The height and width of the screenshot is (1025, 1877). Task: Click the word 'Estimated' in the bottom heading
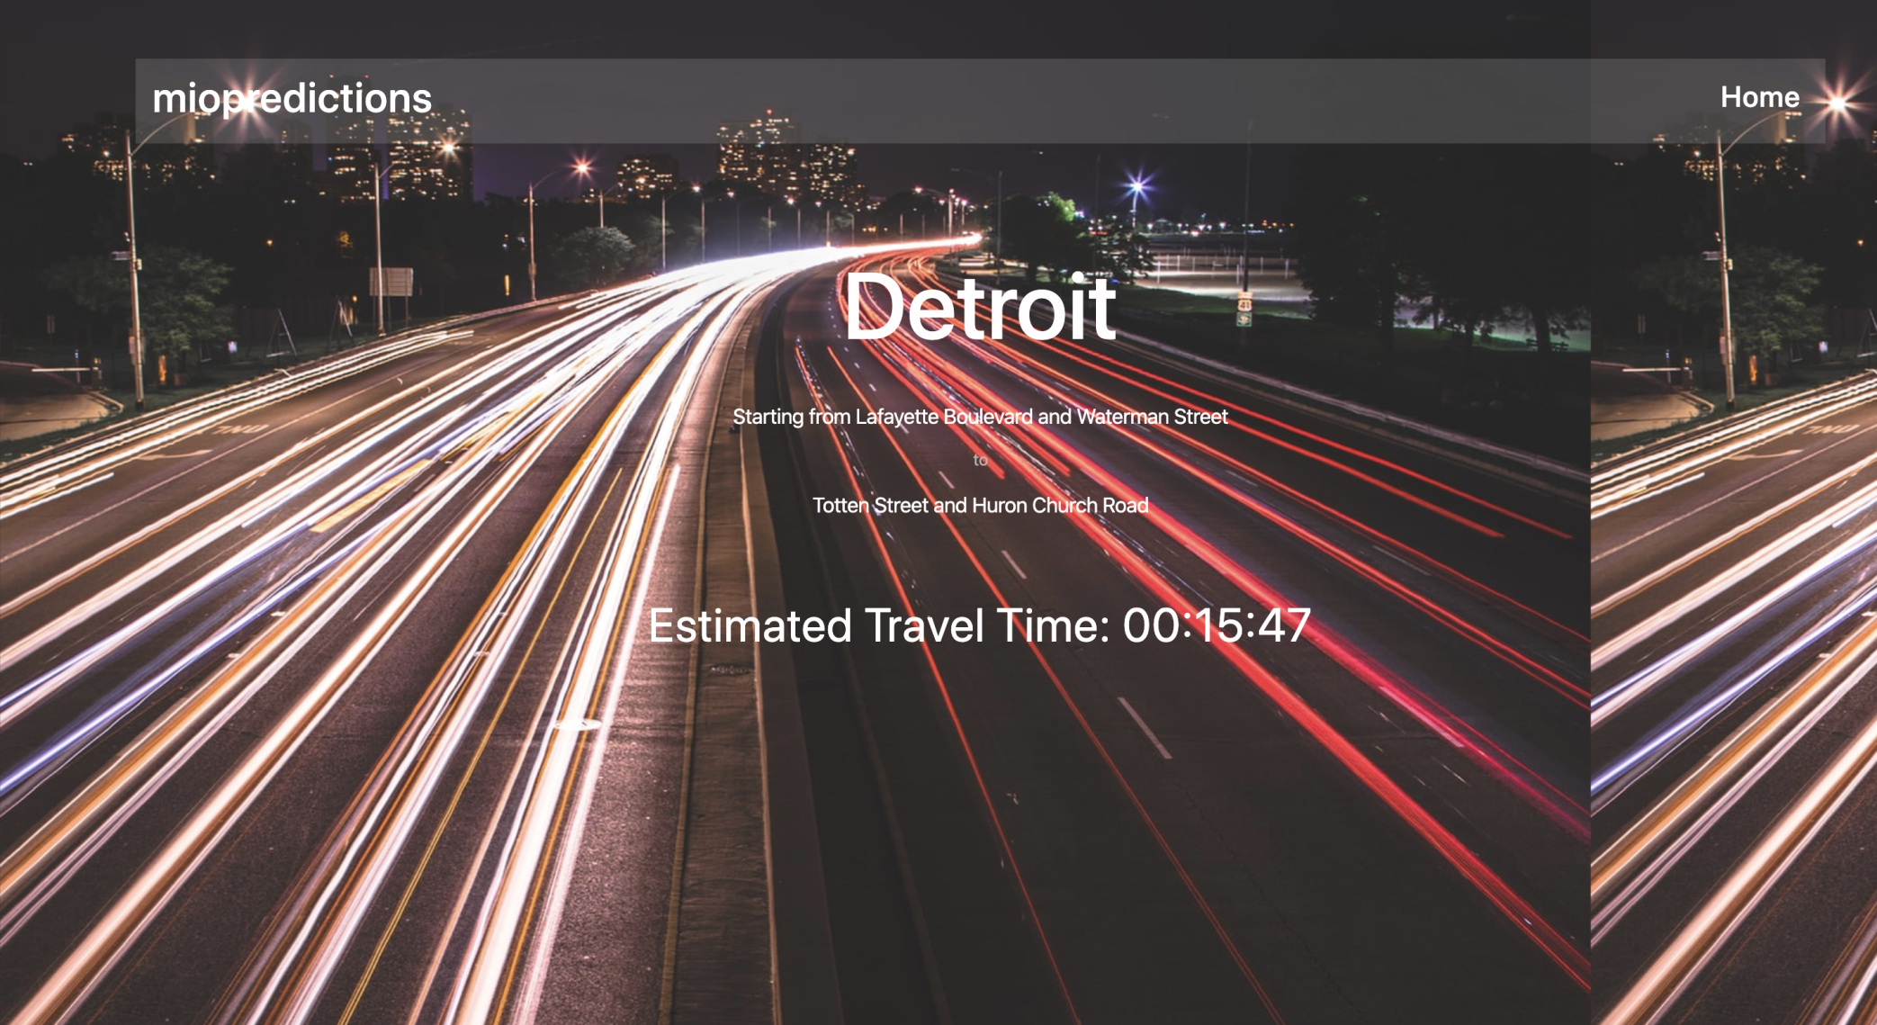coord(750,625)
